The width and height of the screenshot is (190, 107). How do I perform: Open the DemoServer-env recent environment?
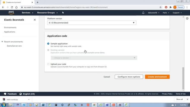(x=14, y=46)
